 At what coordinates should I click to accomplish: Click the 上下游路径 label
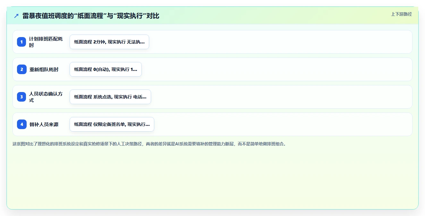point(401,14)
